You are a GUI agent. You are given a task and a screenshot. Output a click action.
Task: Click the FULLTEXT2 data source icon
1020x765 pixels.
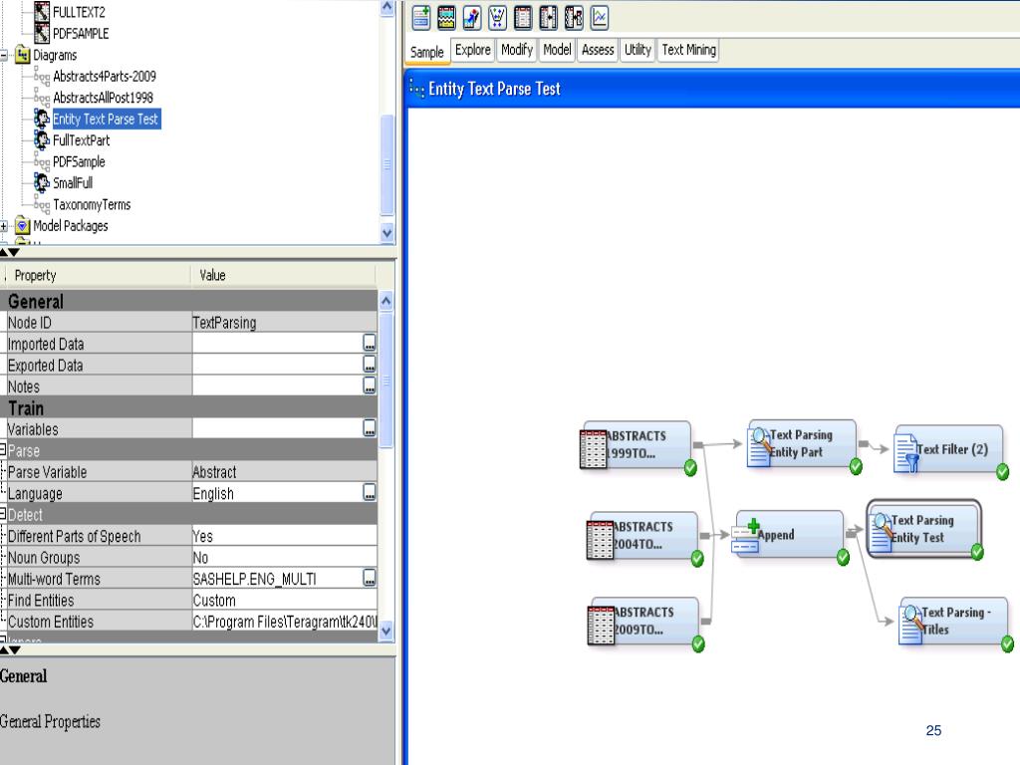[42, 11]
